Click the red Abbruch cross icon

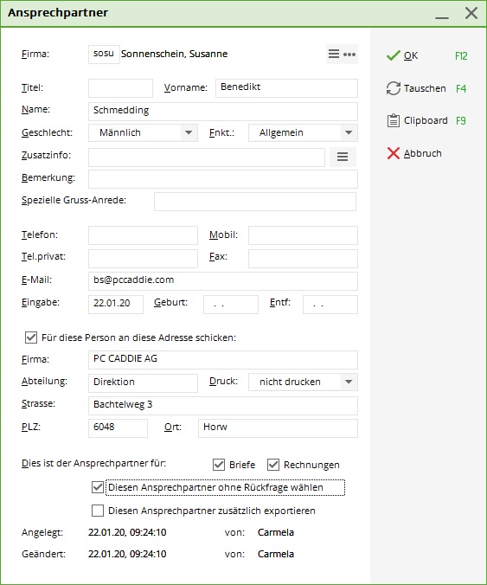pos(393,153)
